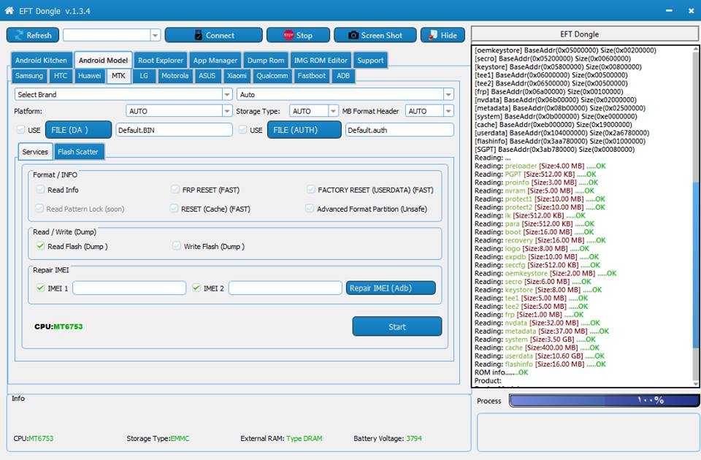This screenshot has height=460, width=701.
Task: Minimize the EFT Dongle window
Action: (x=669, y=10)
